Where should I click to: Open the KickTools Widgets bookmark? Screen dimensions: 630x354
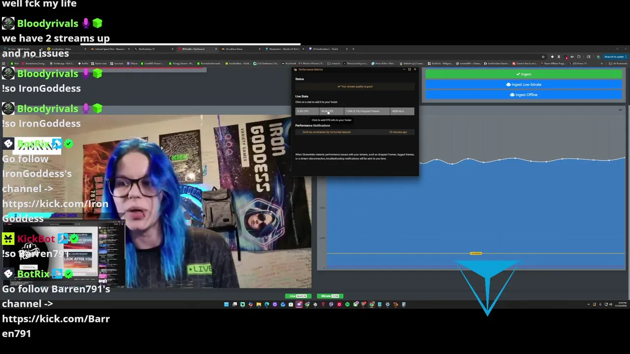(x=441, y=63)
